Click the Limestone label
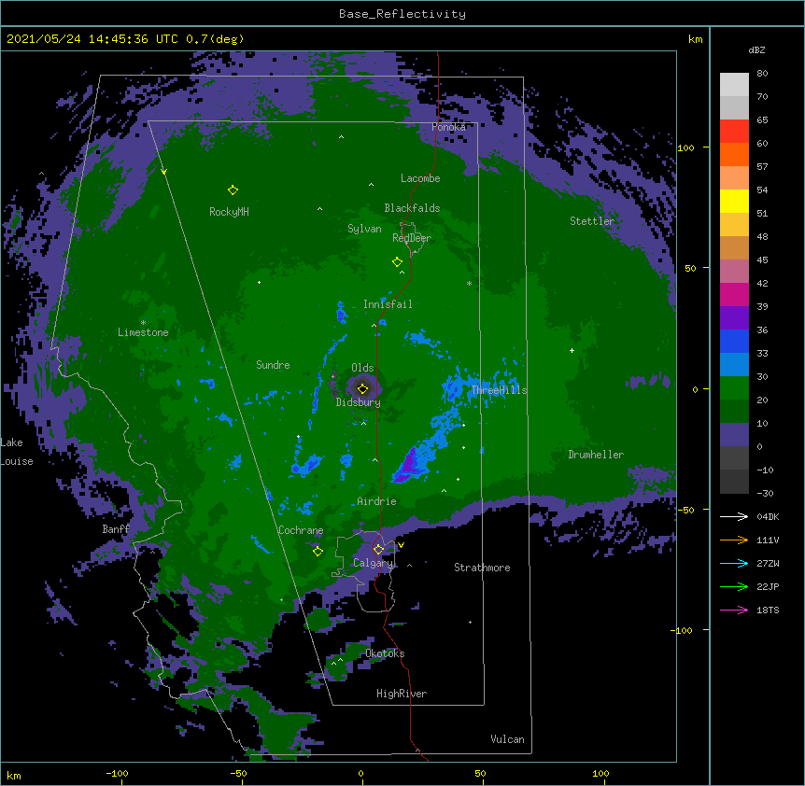805x786 pixels. 143,332
